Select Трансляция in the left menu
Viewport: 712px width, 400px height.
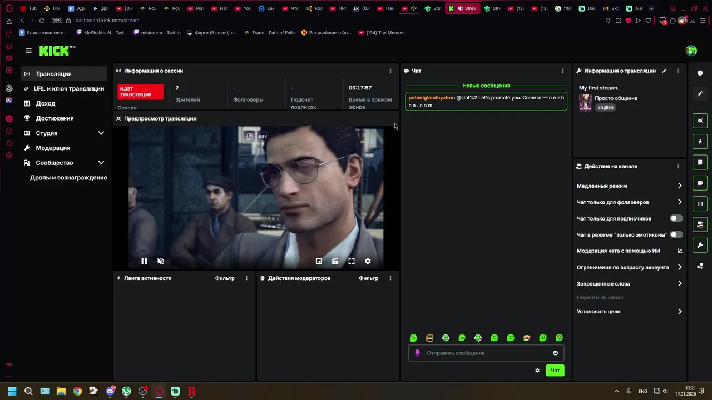pyautogui.click(x=64, y=74)
